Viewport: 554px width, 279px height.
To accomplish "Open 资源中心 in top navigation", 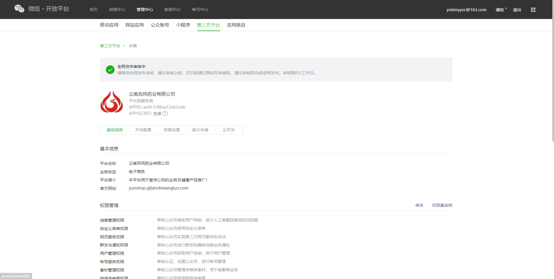I will [x=117, y=10].
